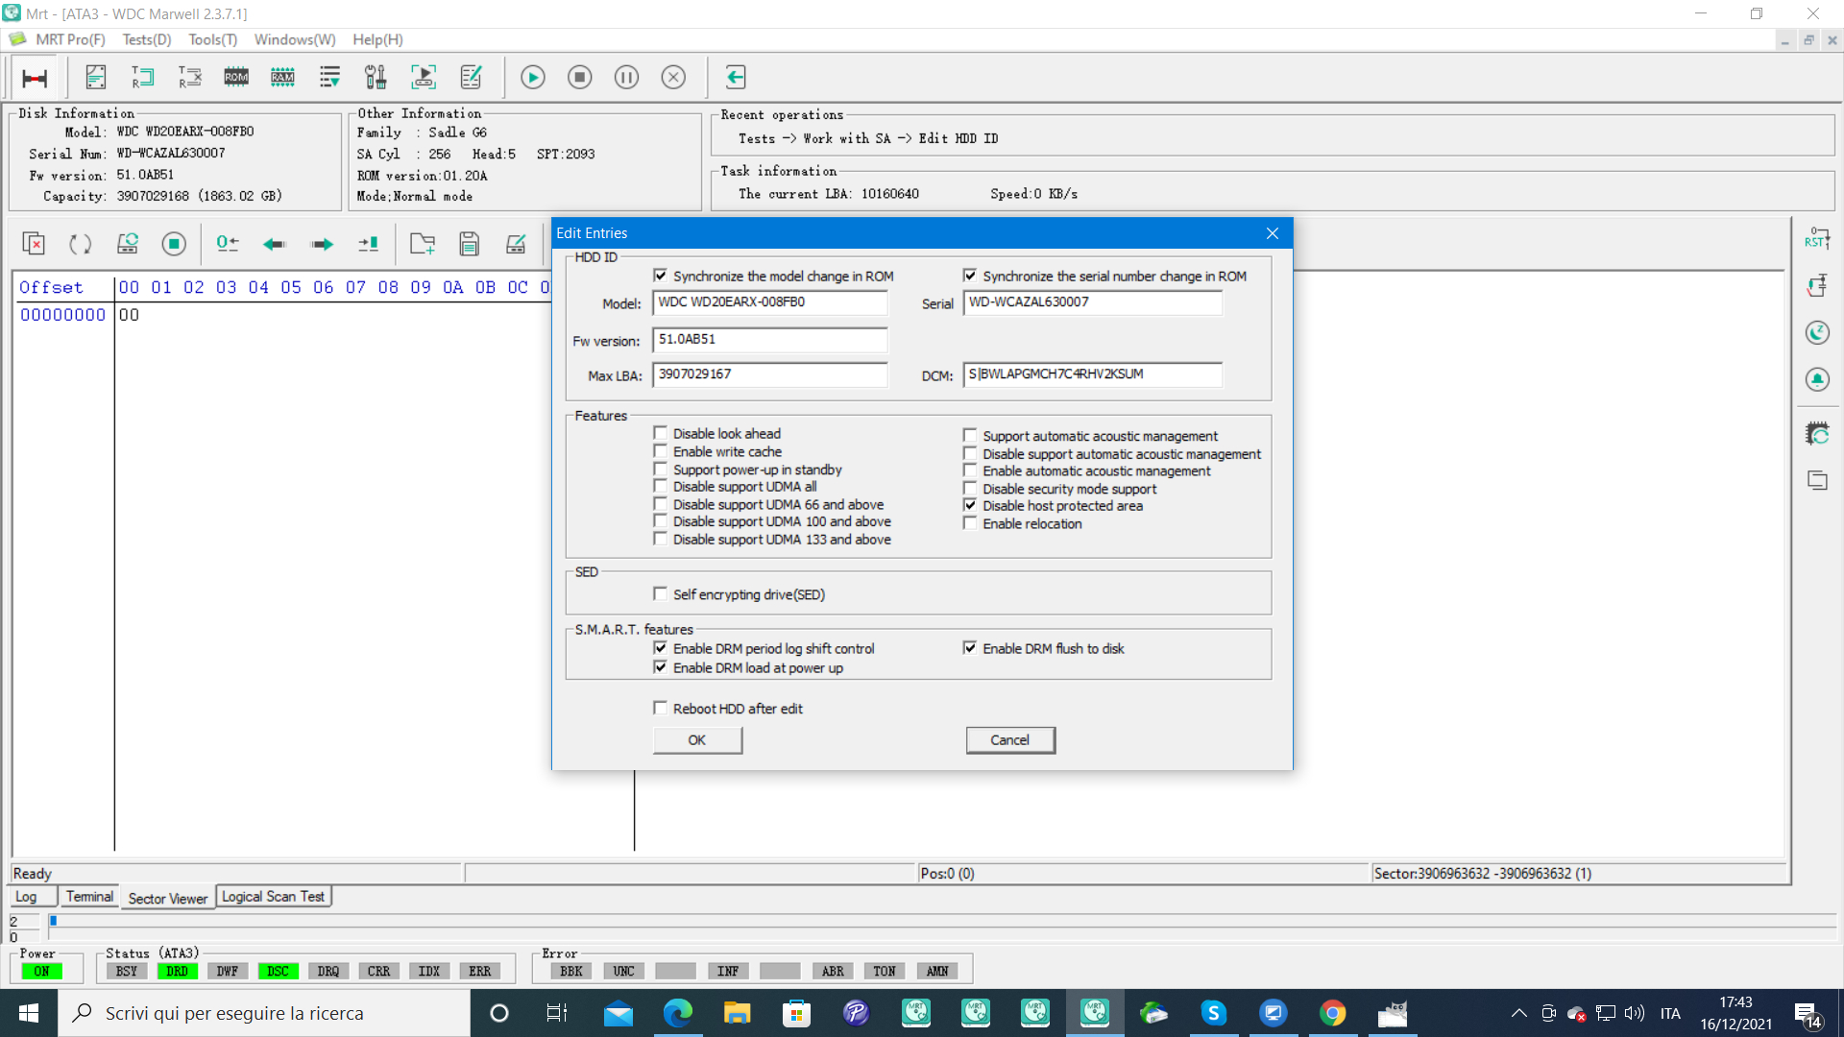Click the RAM toolbar icon
Viewport: 1844px width, 1037px height.
coord(282,78)
